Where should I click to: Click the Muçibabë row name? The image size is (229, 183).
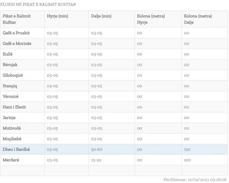13,139
